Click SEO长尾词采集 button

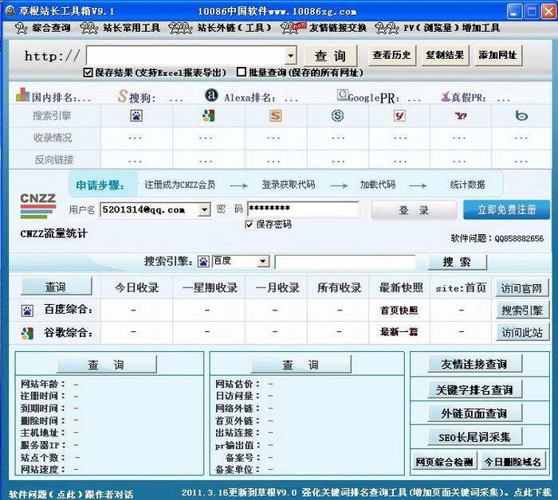[474, 437]
